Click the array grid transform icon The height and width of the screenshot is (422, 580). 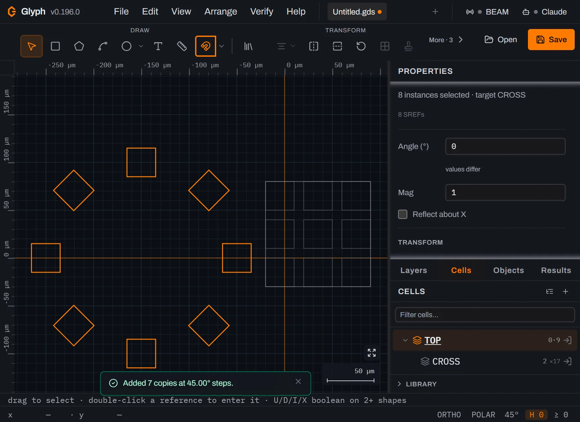pos(385,46)
